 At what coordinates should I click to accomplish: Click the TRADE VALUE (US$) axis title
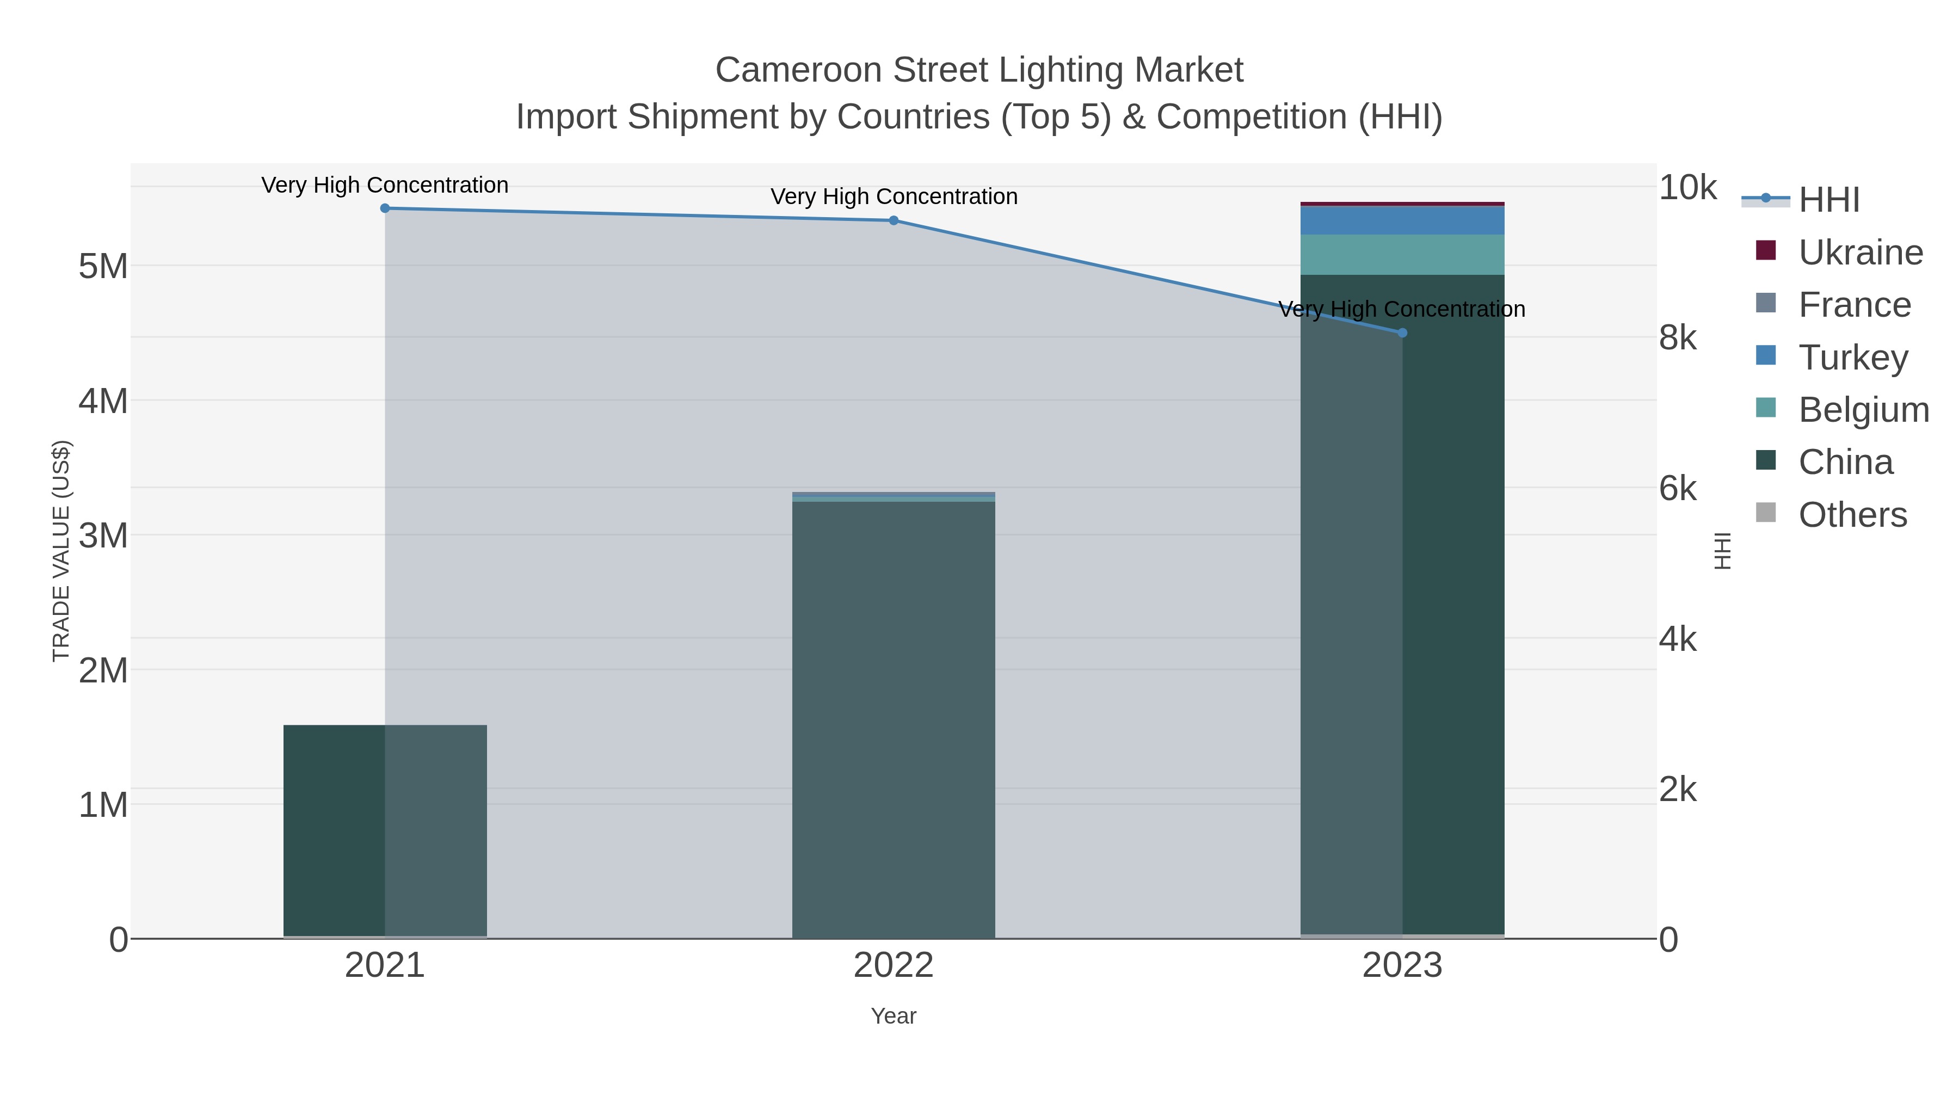[x=61, y=551]
